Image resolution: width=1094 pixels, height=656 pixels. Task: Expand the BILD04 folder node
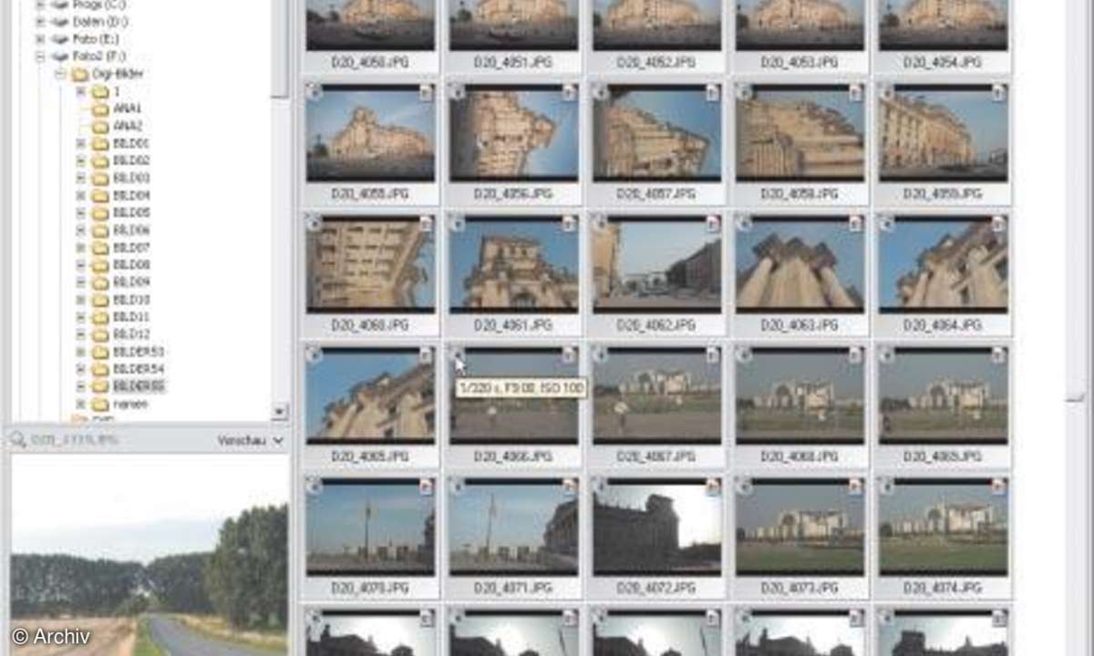(x=80, y=196)
